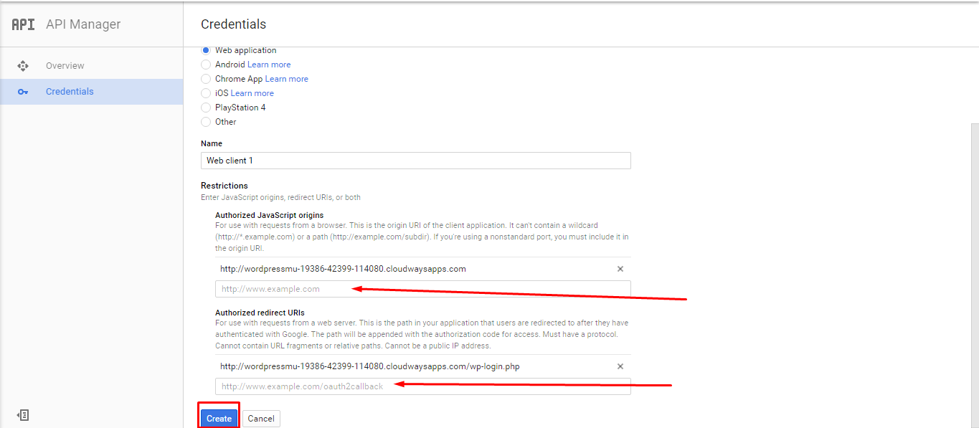Focus the Name field containing Web client 1
Screen dimensions: 979x428
(416, 161)
